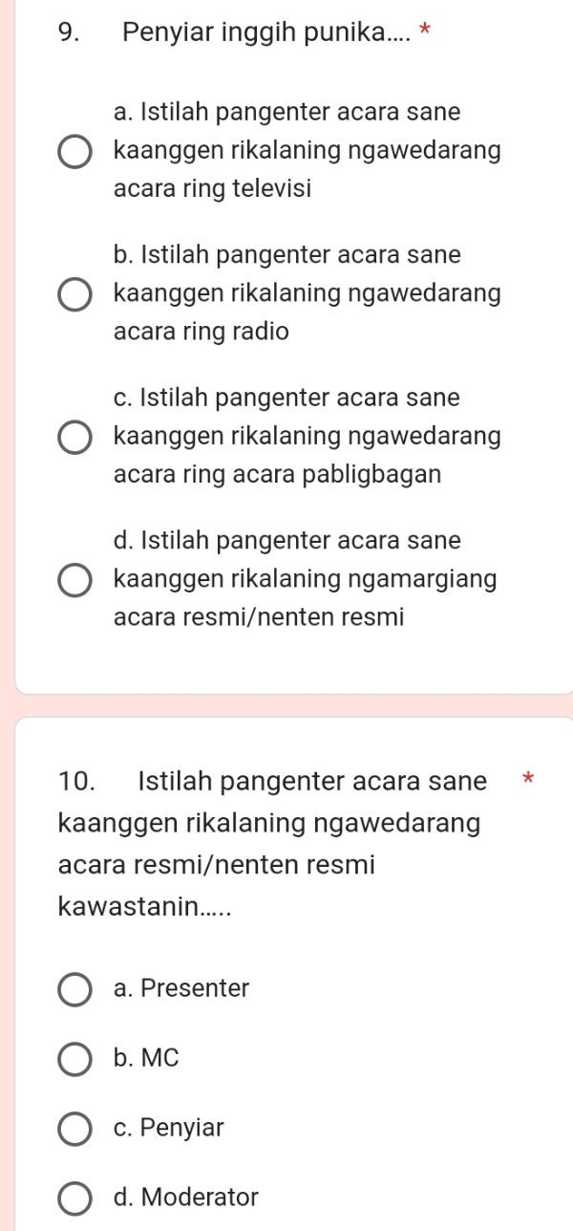Choose option c about acara pabligbagan

point(74,437)
